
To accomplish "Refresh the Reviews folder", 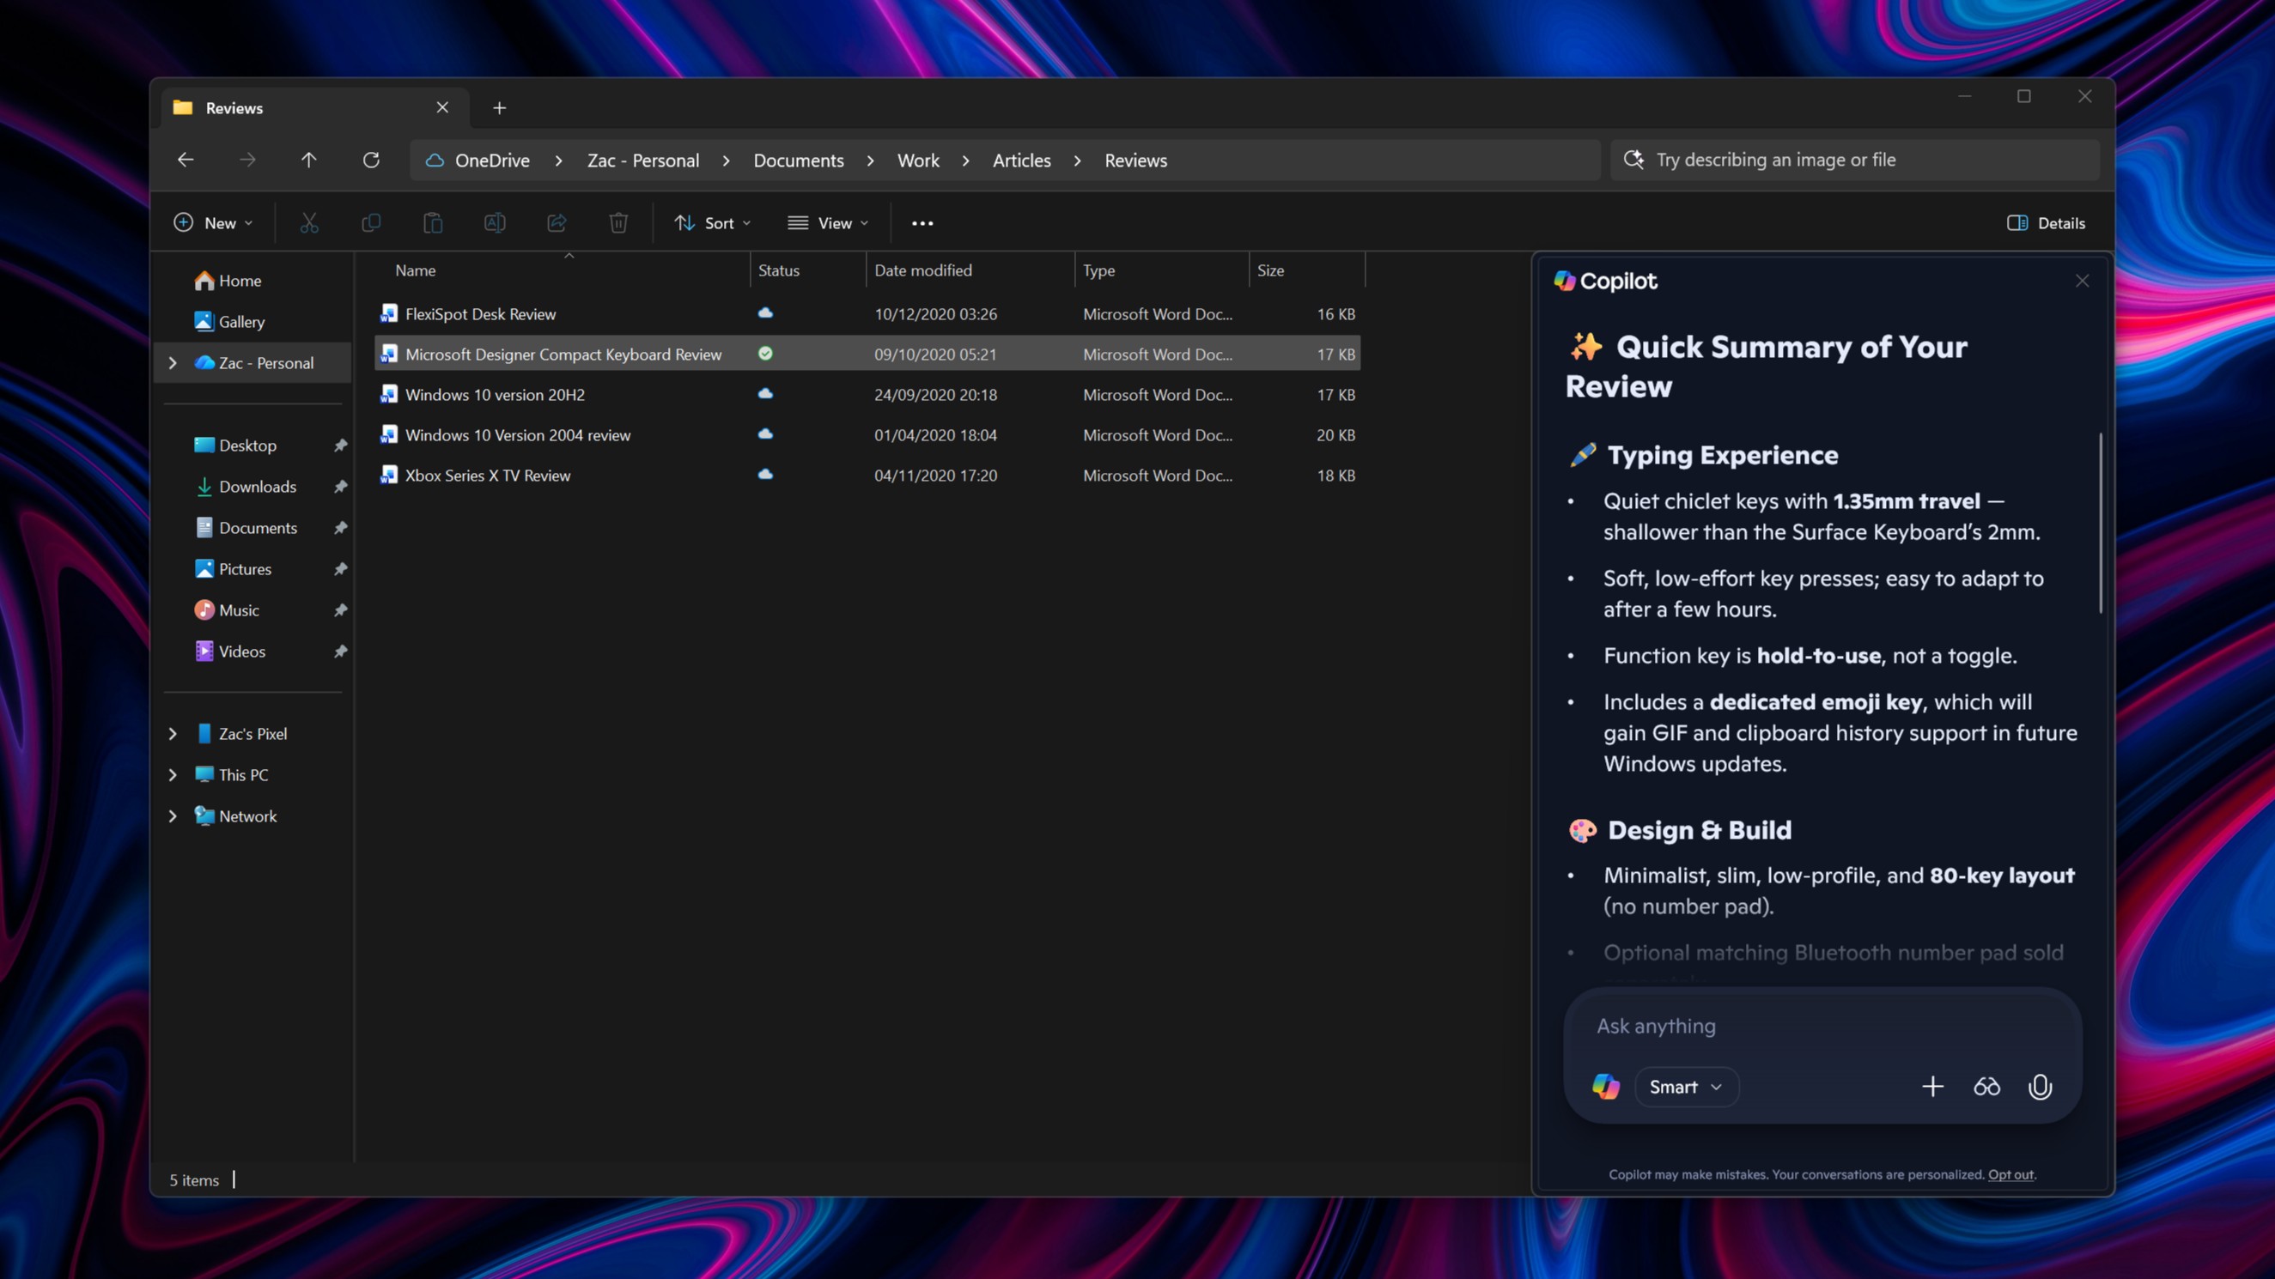I will [x=372, y=160].
